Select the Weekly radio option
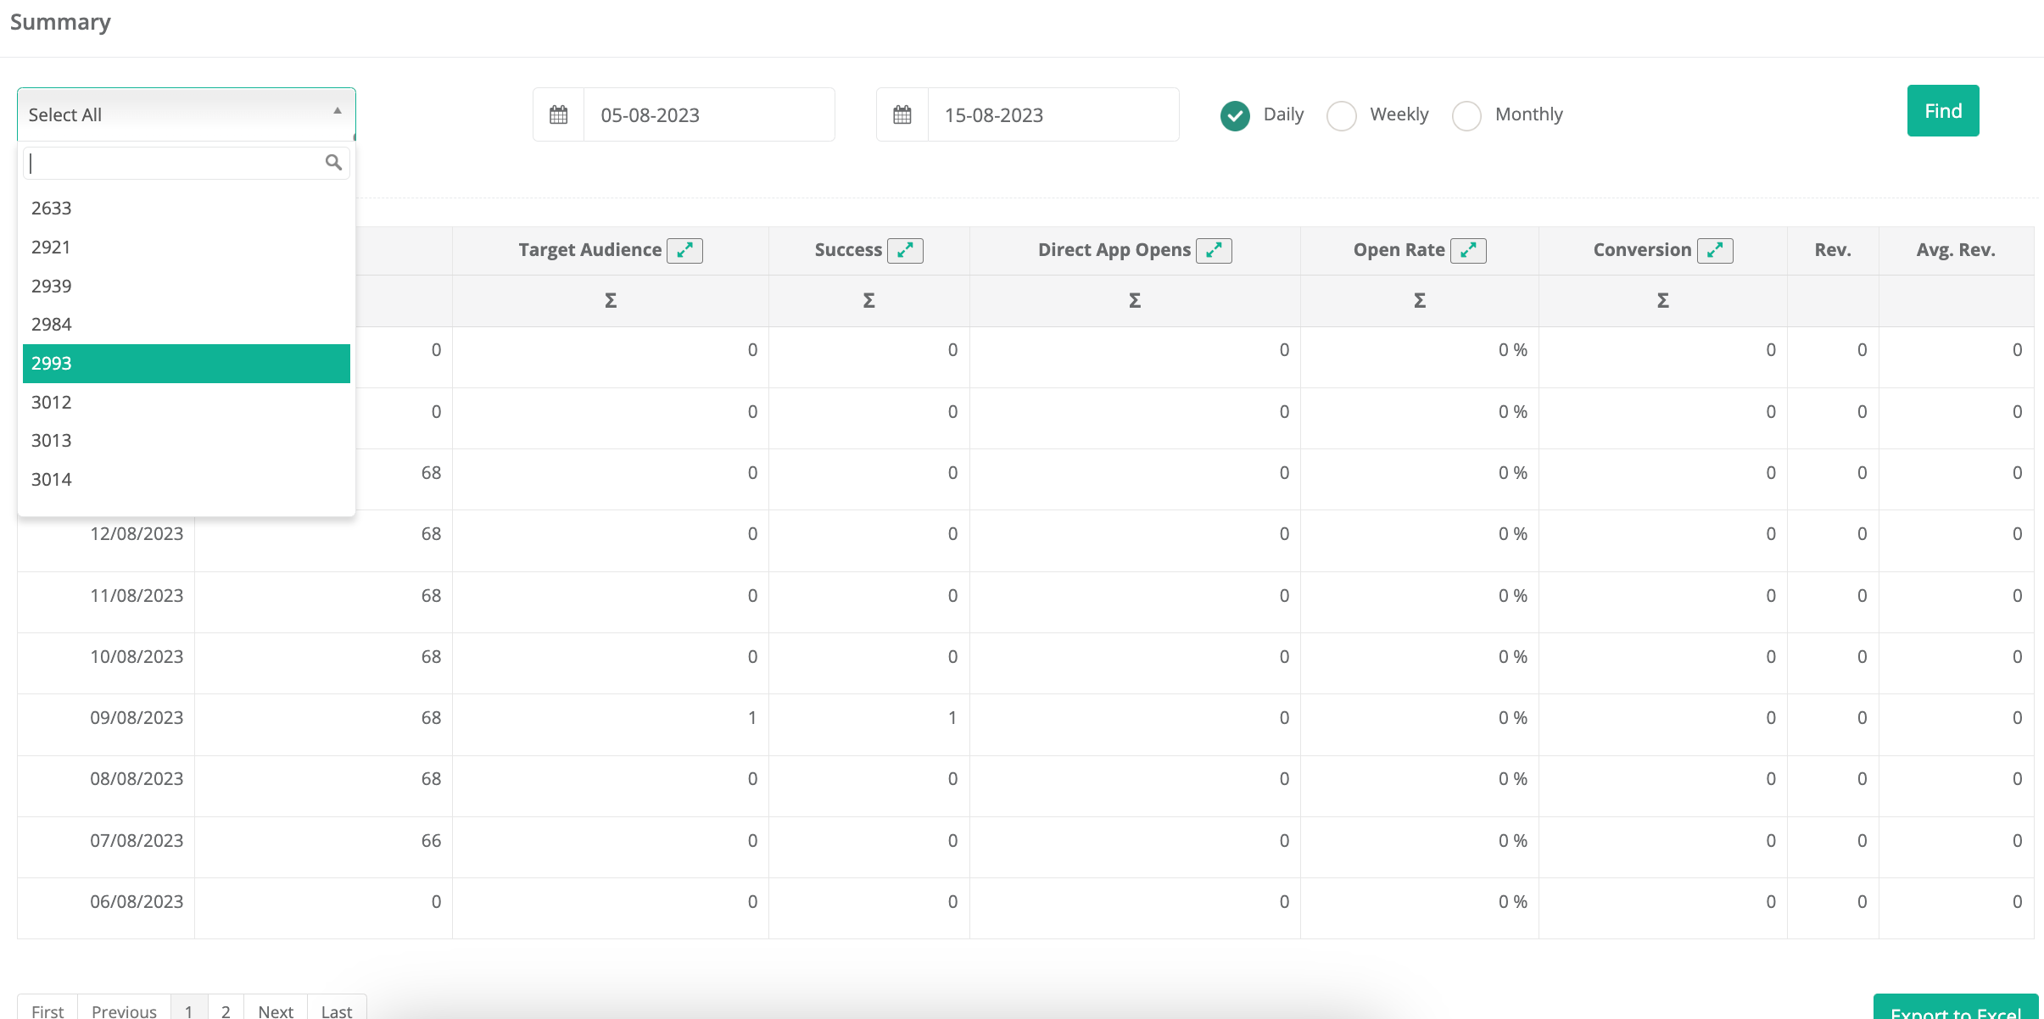The width and height of the screenshot is (2044, 1019). [1341, 115]
